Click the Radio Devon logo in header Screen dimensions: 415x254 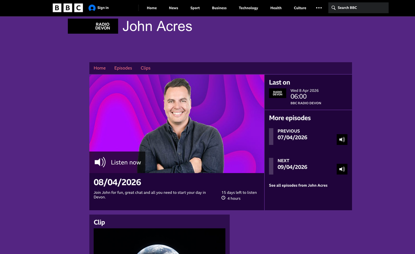[93, 26]
